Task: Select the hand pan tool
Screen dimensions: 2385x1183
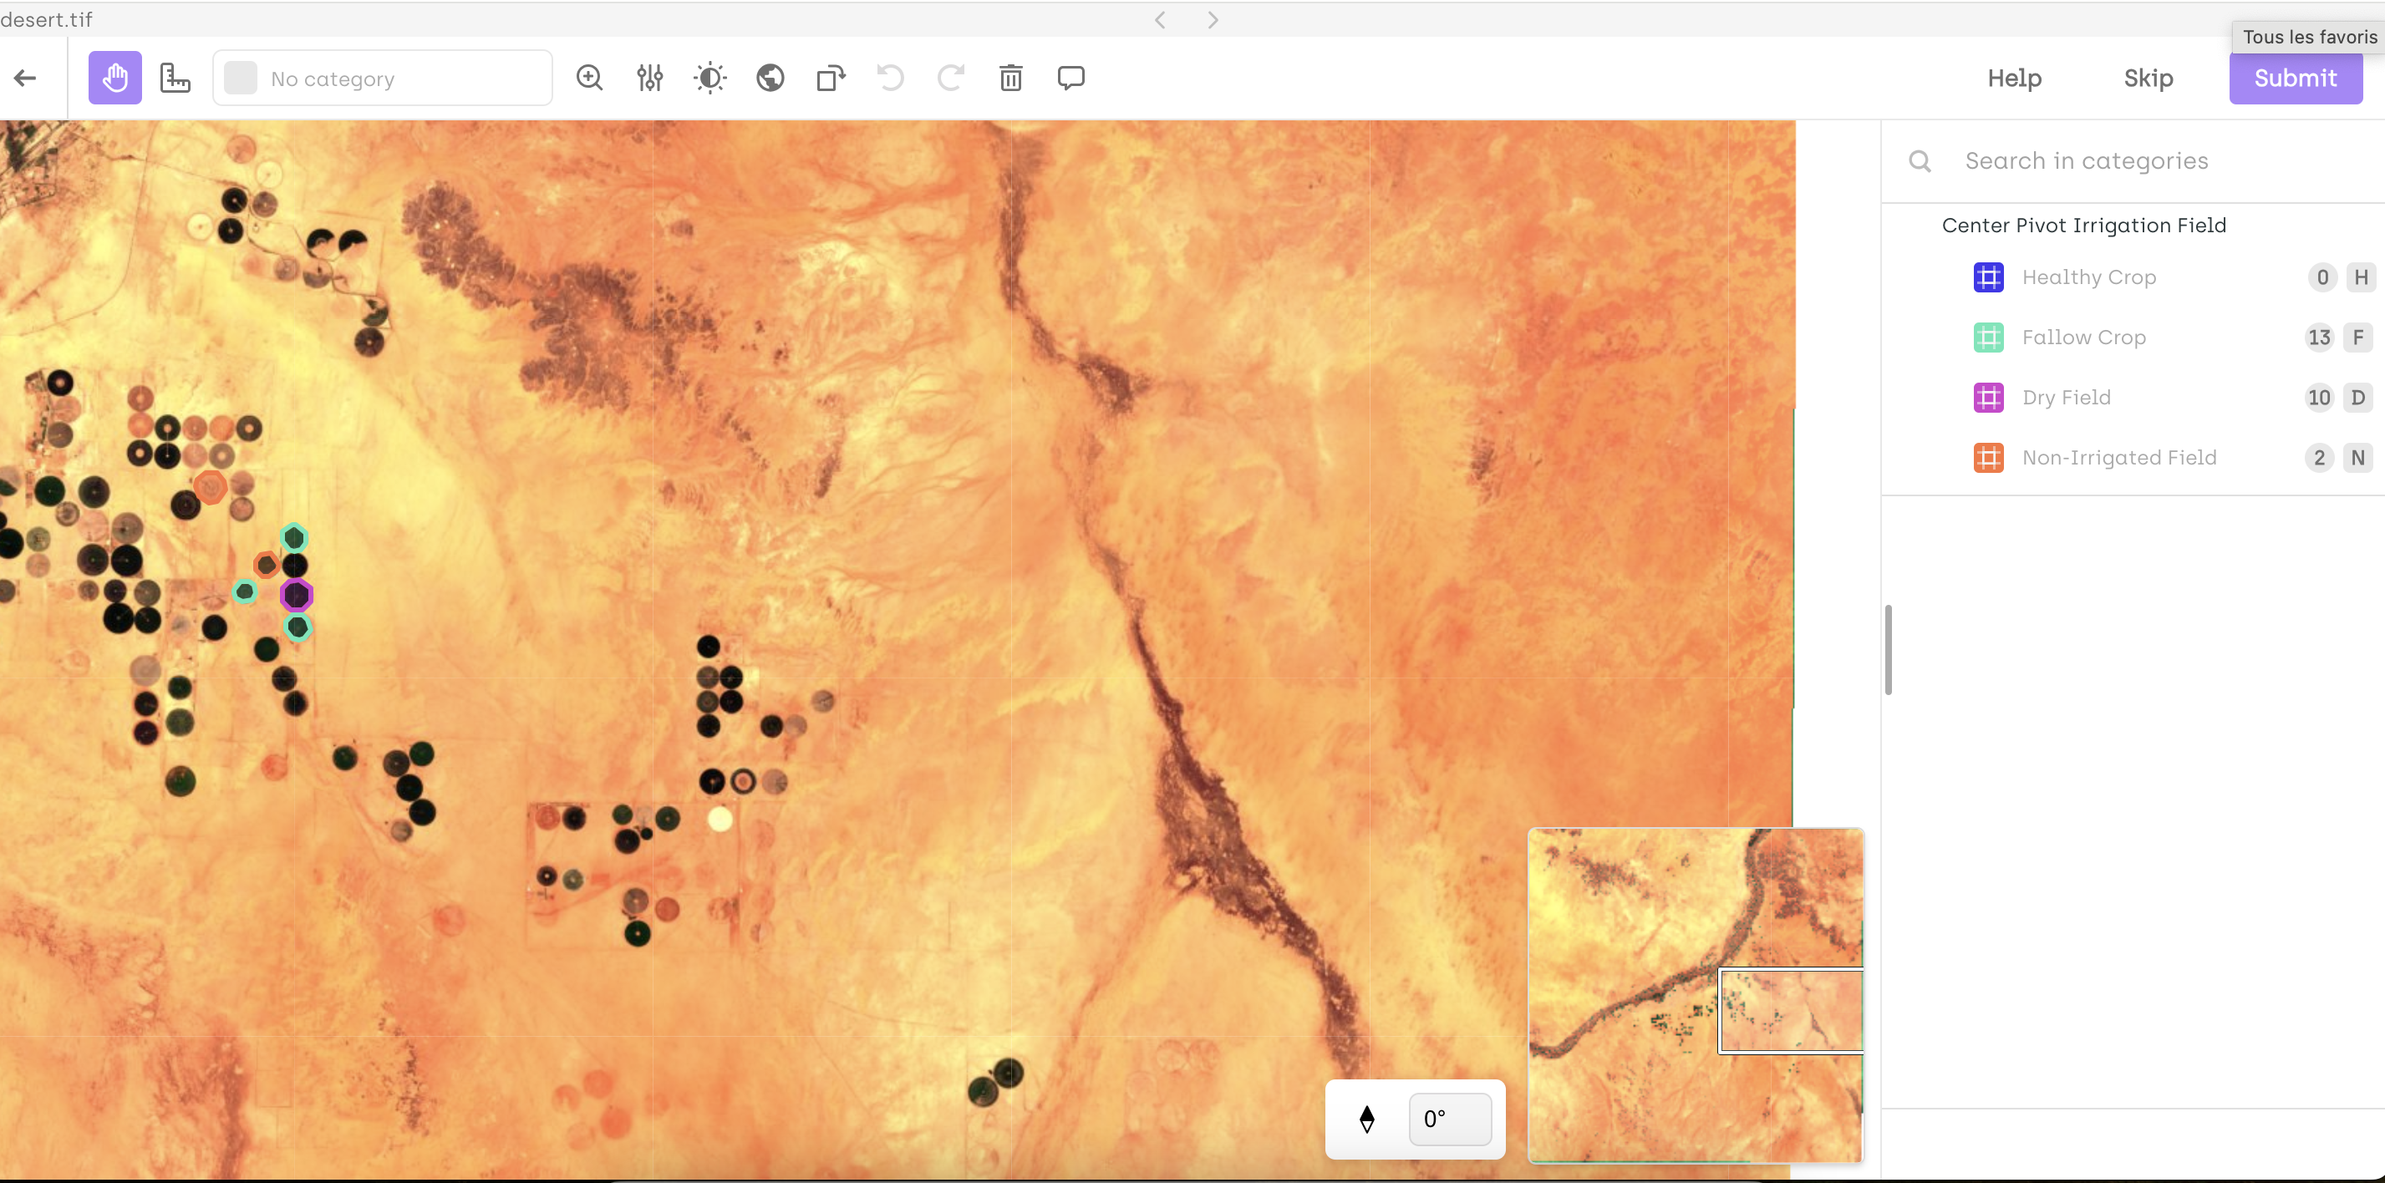Action: coord(114,78)
